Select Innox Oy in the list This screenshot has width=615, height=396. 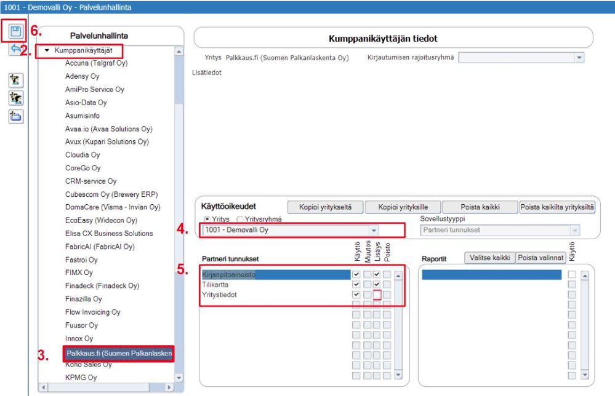(79, 338)
